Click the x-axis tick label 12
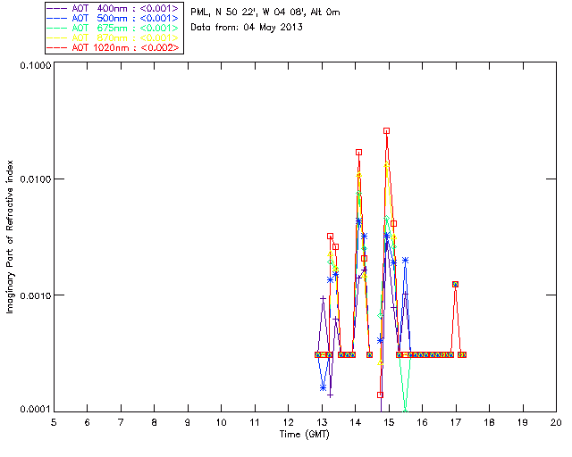572x457 pixels. pos(288,422)
